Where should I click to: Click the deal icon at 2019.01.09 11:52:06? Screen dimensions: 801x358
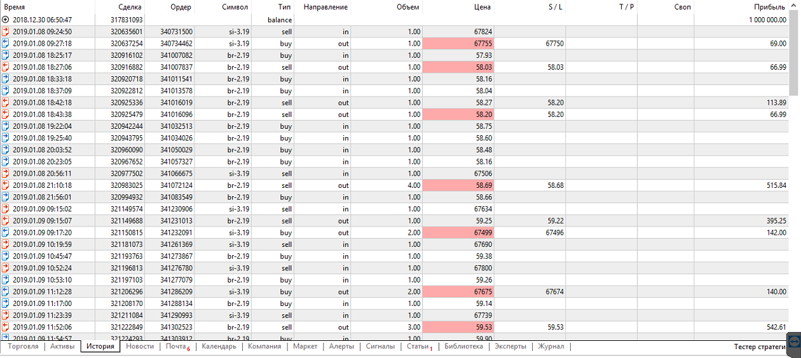(x=6, y=328)
